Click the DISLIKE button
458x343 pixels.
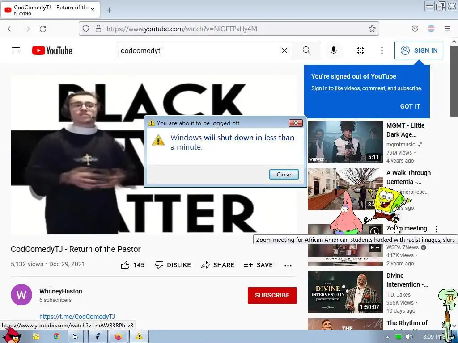[173, 265]
